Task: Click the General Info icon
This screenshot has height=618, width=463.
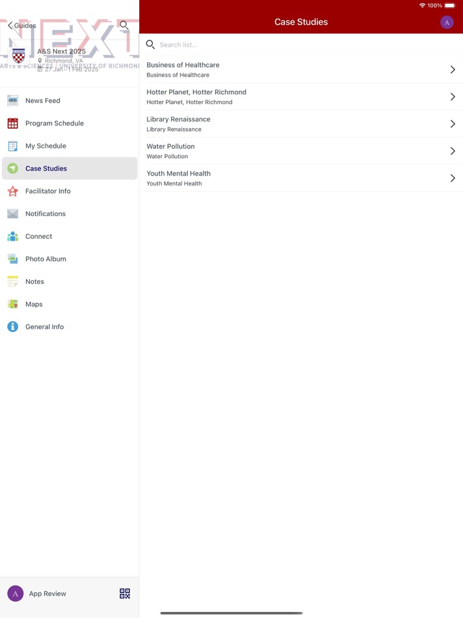Action: (12, 327)
